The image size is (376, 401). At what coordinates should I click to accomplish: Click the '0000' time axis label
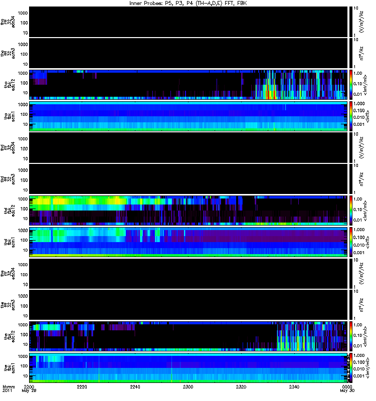tap(347, 386)
